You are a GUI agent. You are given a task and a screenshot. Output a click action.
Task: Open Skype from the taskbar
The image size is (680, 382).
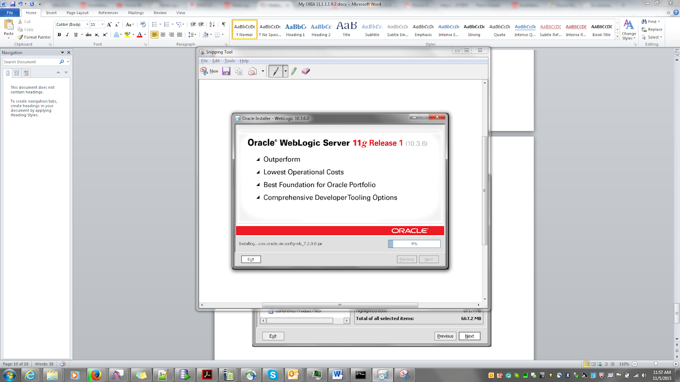pyautogui.click(x=272, y=375)
